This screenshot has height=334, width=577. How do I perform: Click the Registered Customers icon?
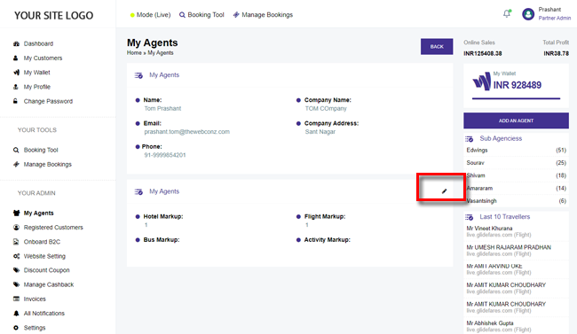(x=16, y=228)
